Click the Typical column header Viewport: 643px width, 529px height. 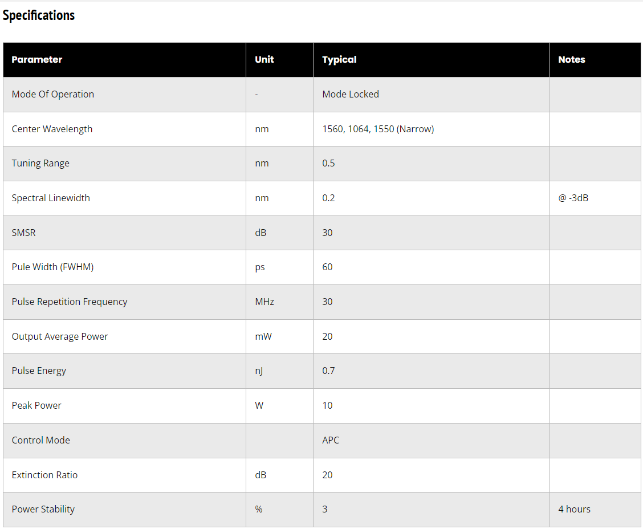pos(339,59)
